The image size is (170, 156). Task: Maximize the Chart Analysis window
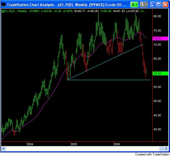point(159,5)
